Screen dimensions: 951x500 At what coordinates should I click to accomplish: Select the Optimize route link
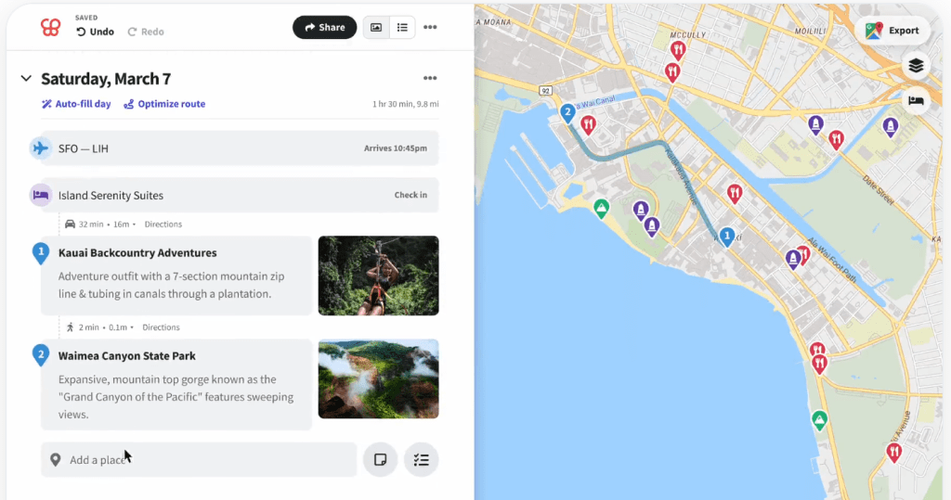[164, 104]
